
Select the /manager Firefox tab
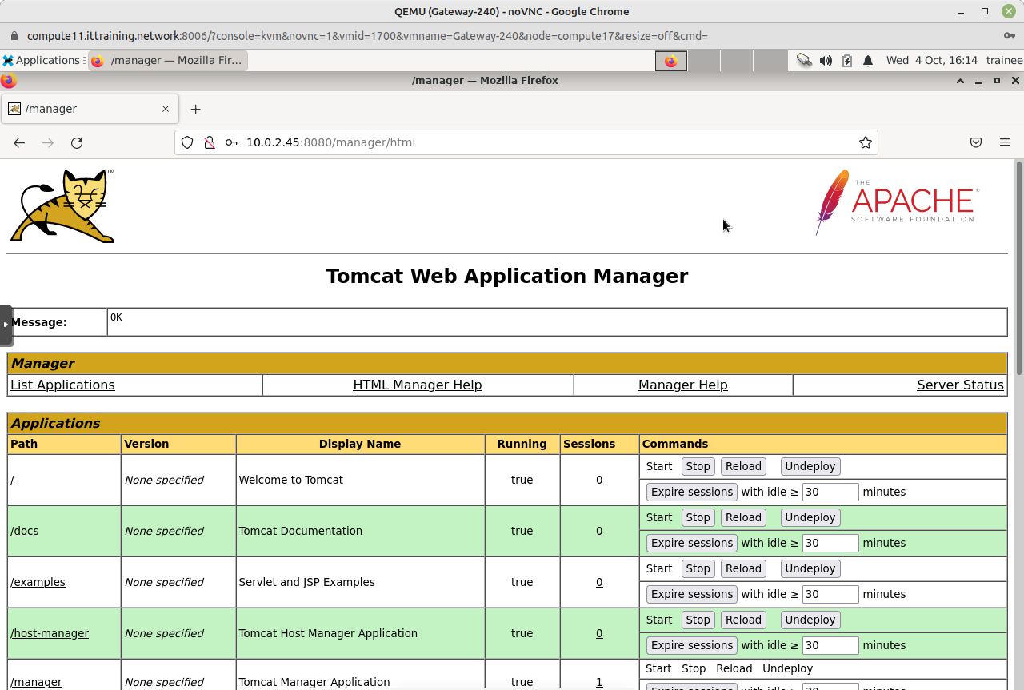pos(89,109)
